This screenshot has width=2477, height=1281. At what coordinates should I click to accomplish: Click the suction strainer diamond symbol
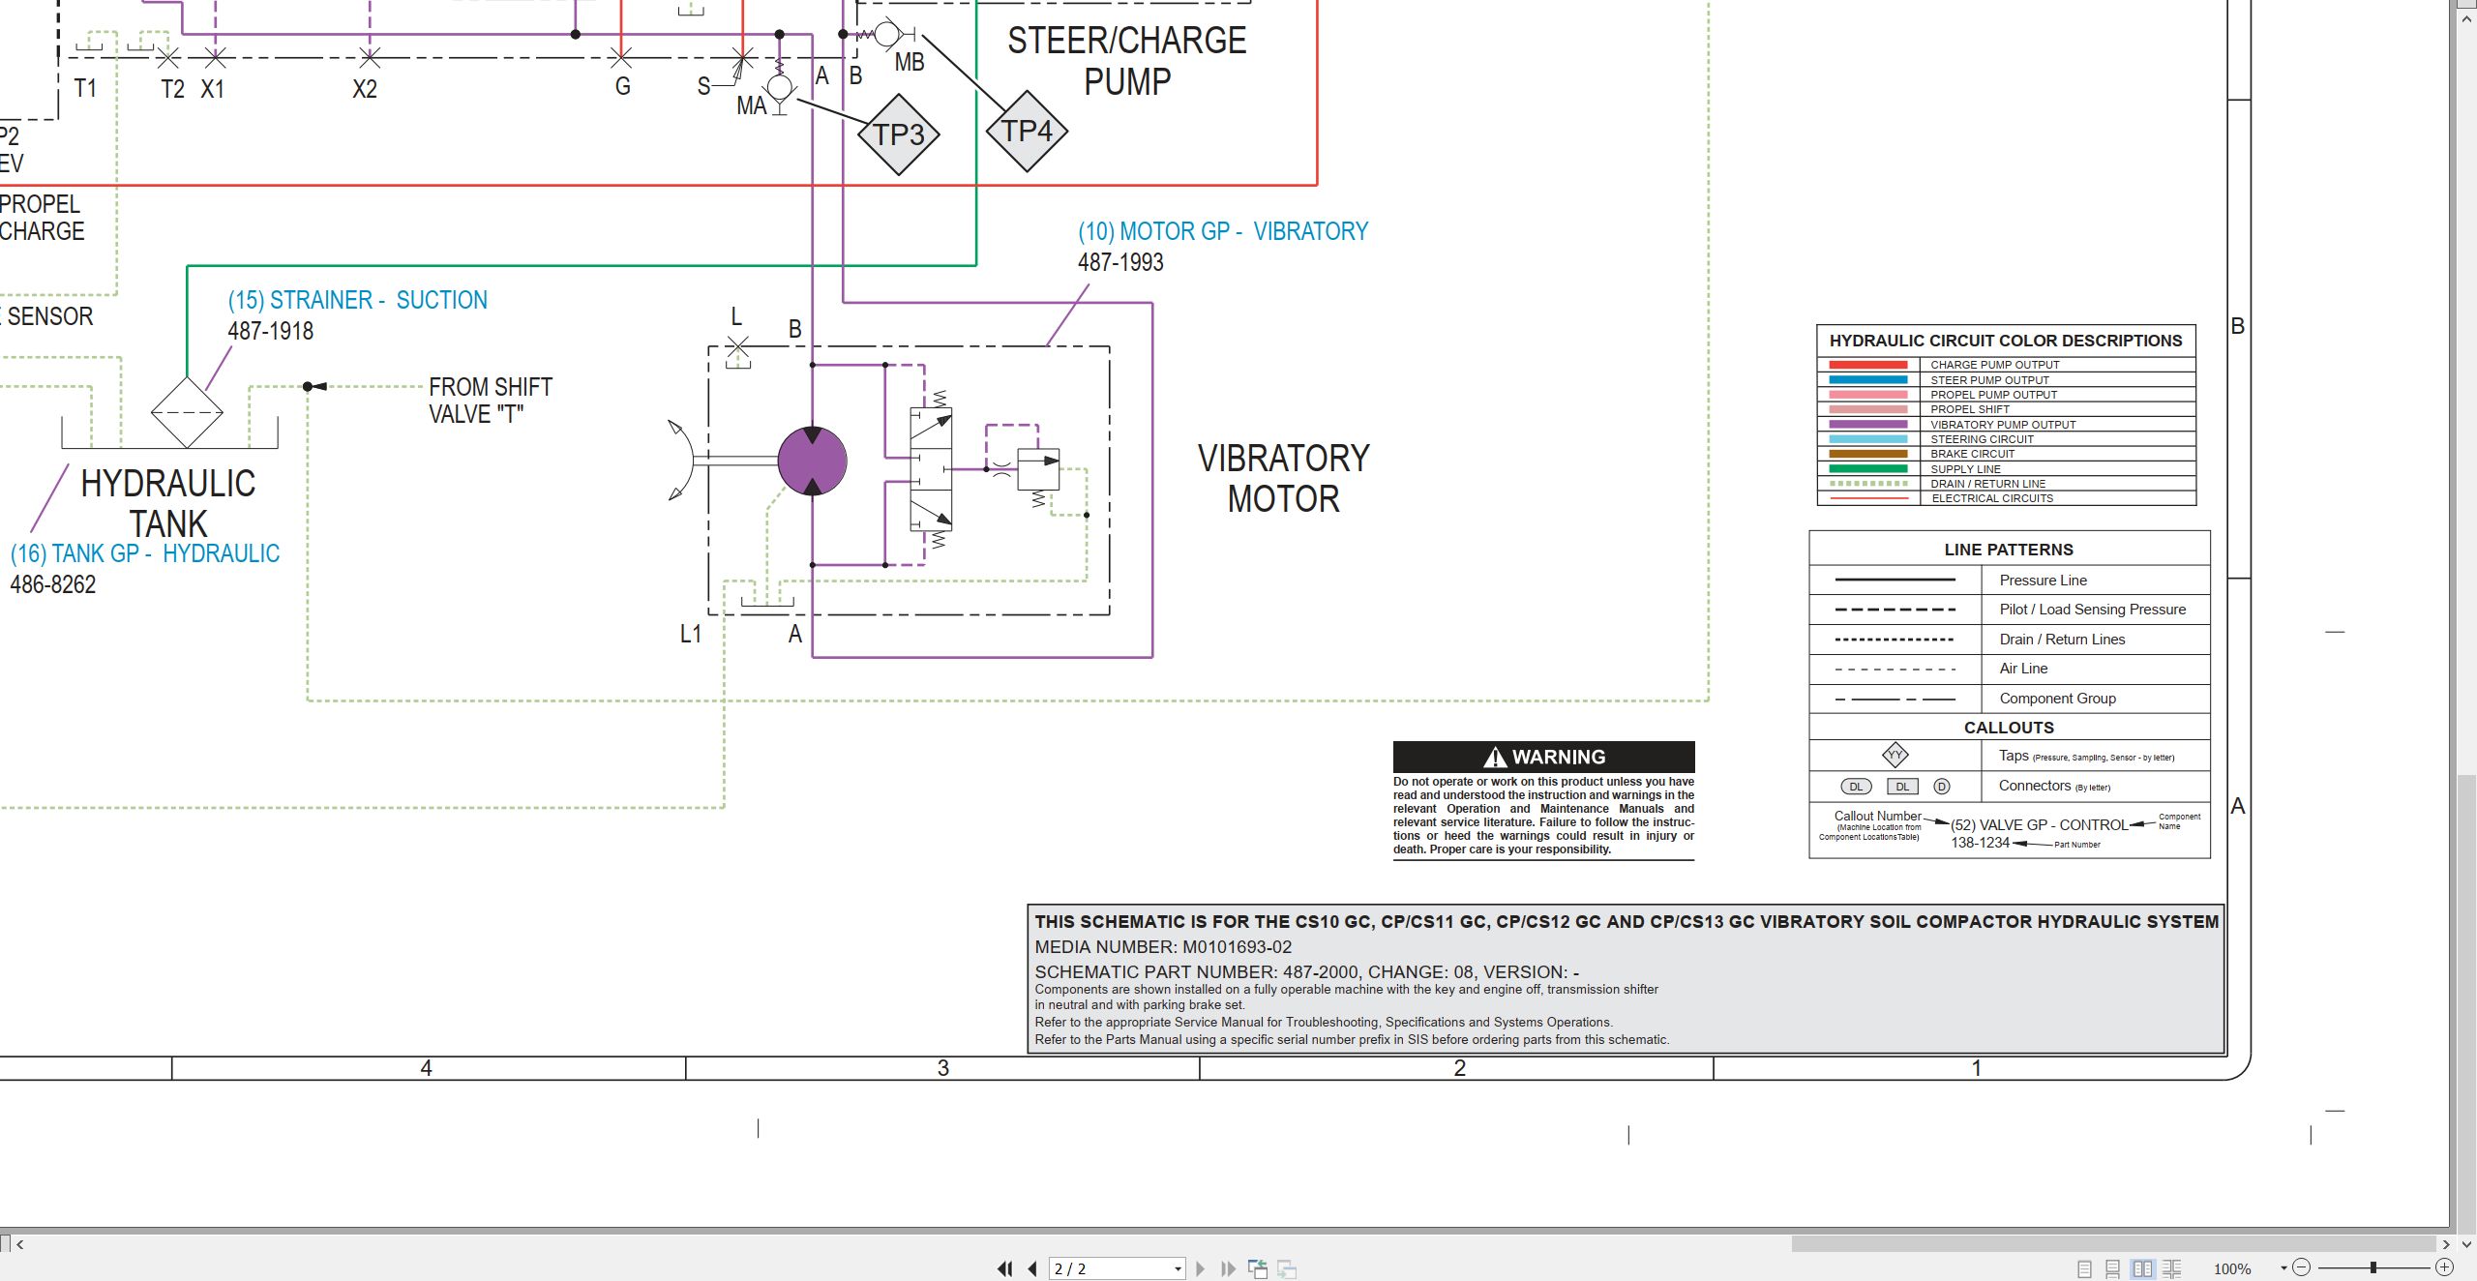pyautogui.click(x=187, y=412)
